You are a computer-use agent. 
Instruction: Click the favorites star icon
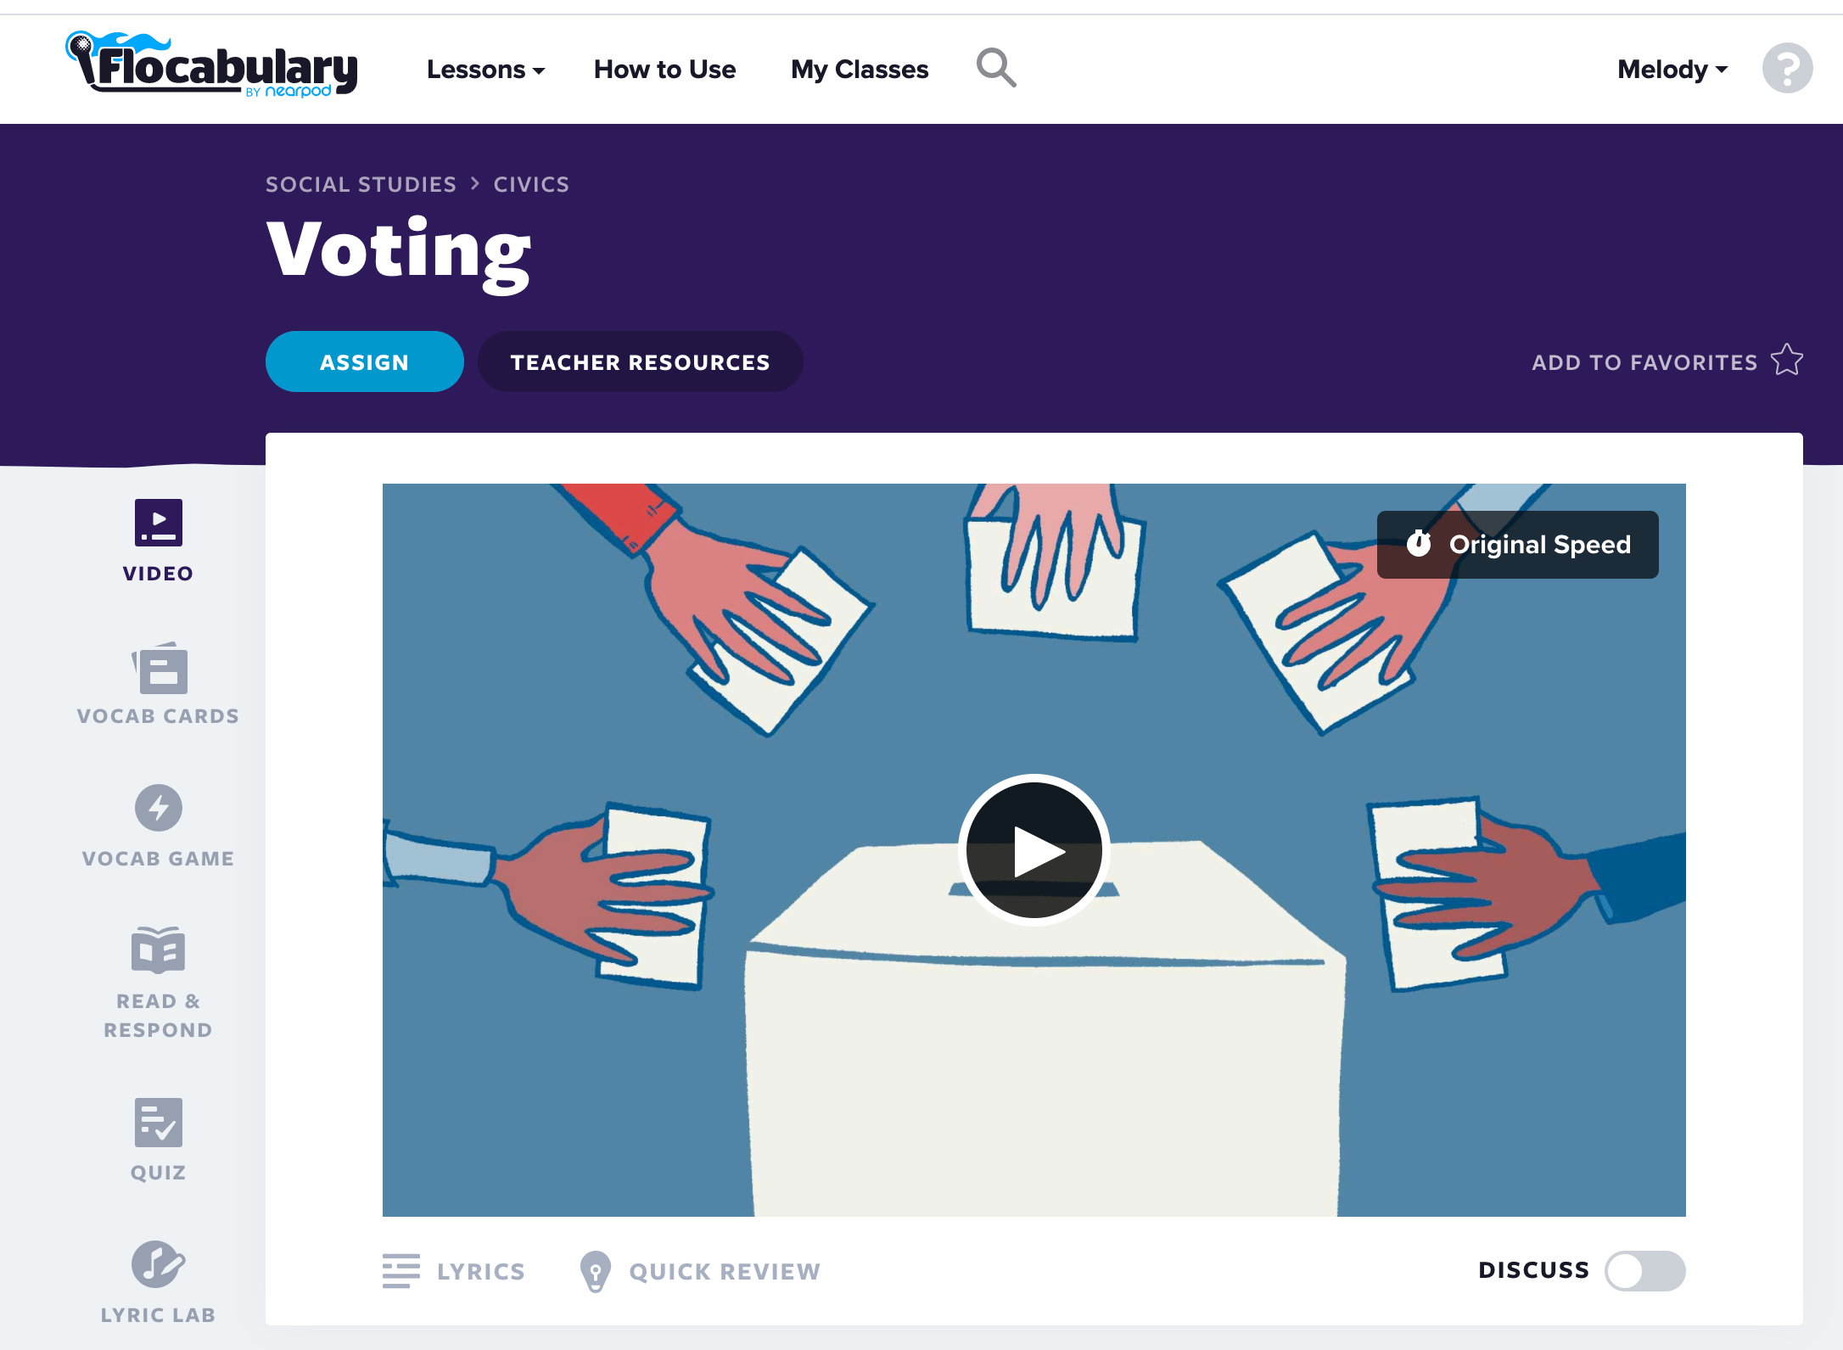[x=1787, y=360]
